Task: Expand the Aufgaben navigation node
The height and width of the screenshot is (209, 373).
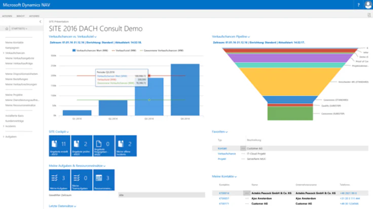Action: point(4,137)
